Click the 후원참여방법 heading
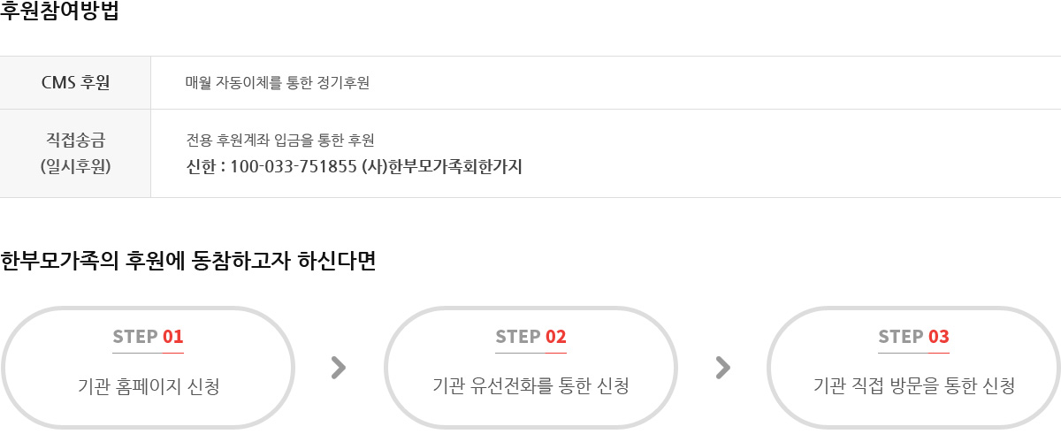1061x434 pixels. 60,12
